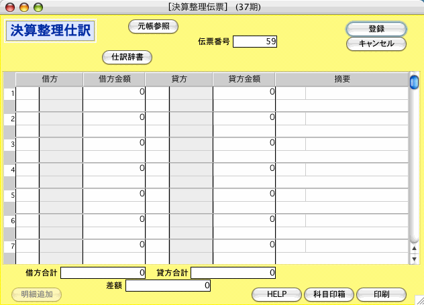Click the HELP button
Image resolution: width=424 pixels, height=305 pixels.
[x=276, y=294]
